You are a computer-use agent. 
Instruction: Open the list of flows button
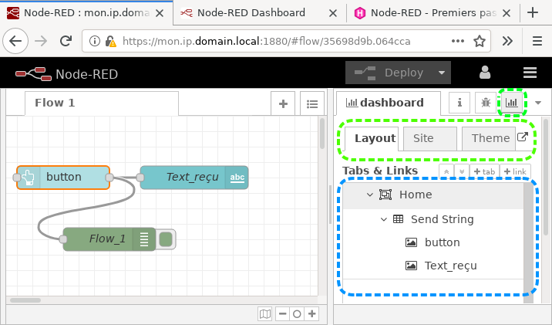tap(312, 103)
